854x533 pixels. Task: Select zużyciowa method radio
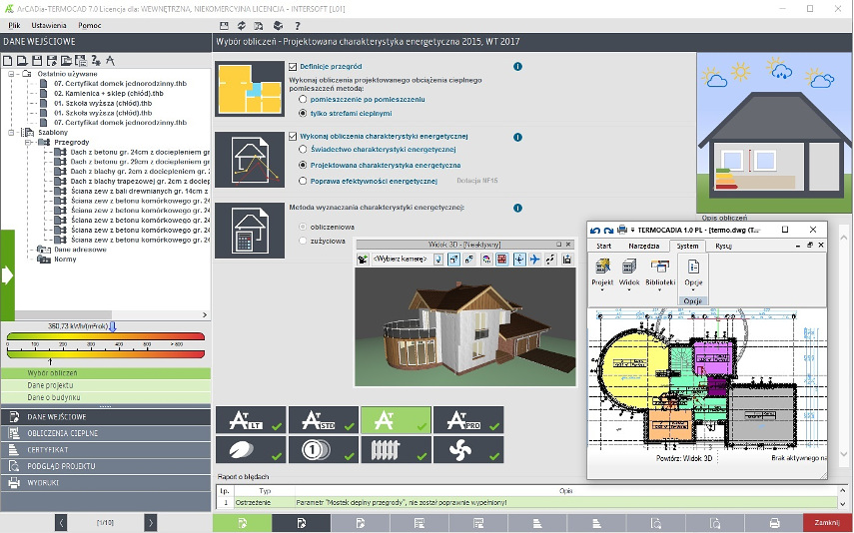303,241
